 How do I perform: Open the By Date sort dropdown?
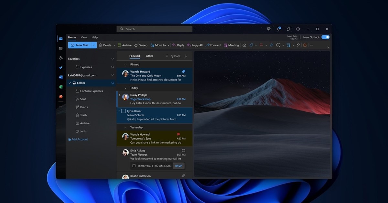[175, 56]
